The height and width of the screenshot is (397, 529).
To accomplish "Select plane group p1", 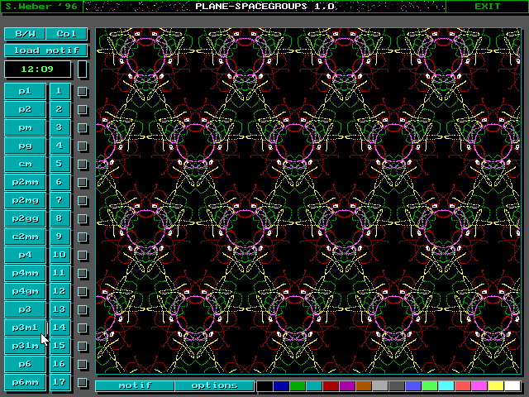I will (25, 91).
